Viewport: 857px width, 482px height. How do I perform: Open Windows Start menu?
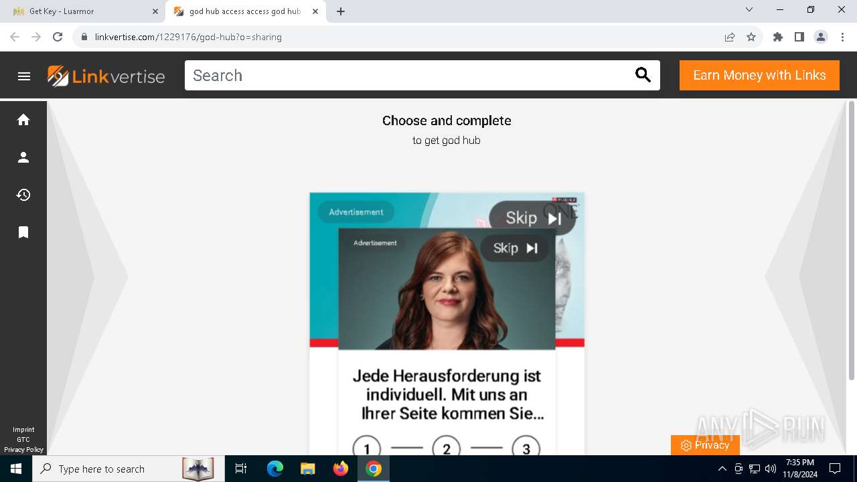(x=16, y=469)
